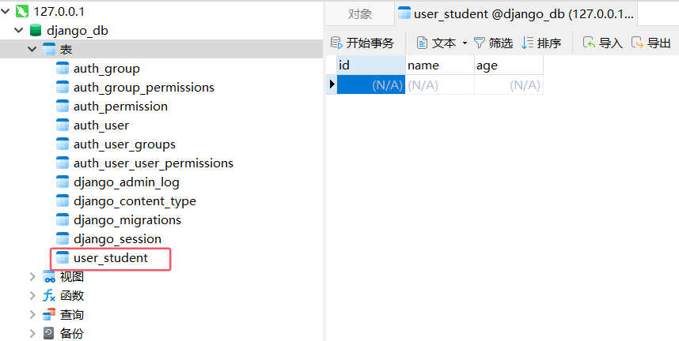Click the Filter (筛选) funnel icon
This screenshot has height=341, width=679.
pyautogui.click(x=479, y=43)
